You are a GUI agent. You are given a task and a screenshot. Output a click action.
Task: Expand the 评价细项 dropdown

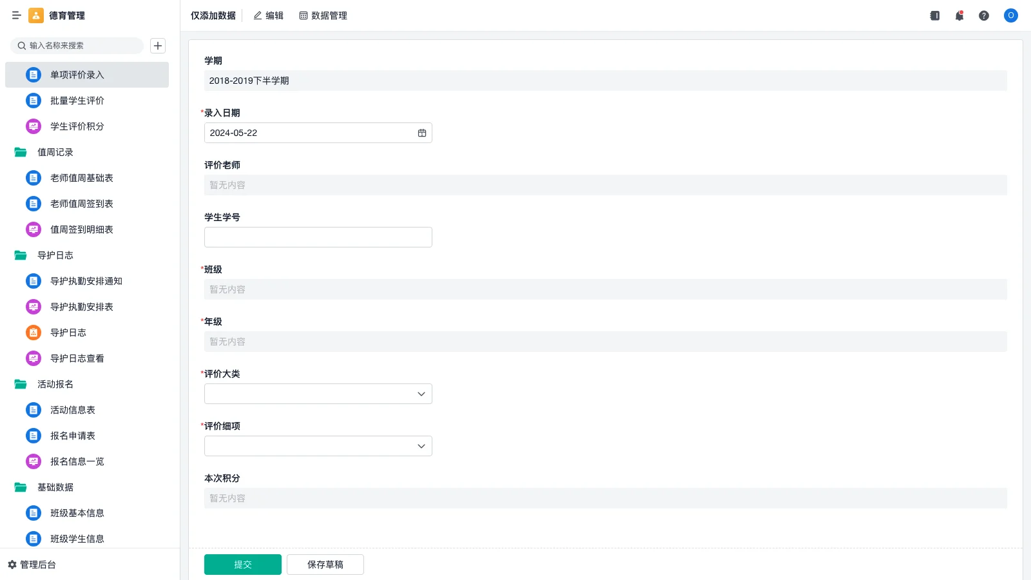pyautogui.click(x=318, y=446)
